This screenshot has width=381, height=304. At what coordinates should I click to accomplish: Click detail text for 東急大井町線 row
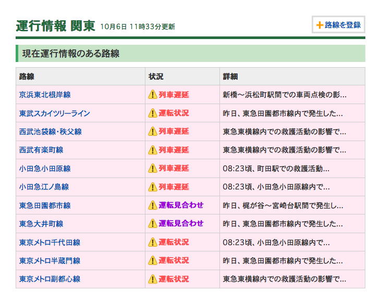pyautogui.click(x=283, y=224)
